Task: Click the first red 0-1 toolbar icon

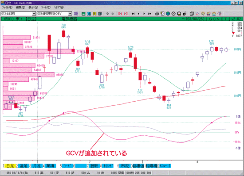Action: (x=120, y=14)
